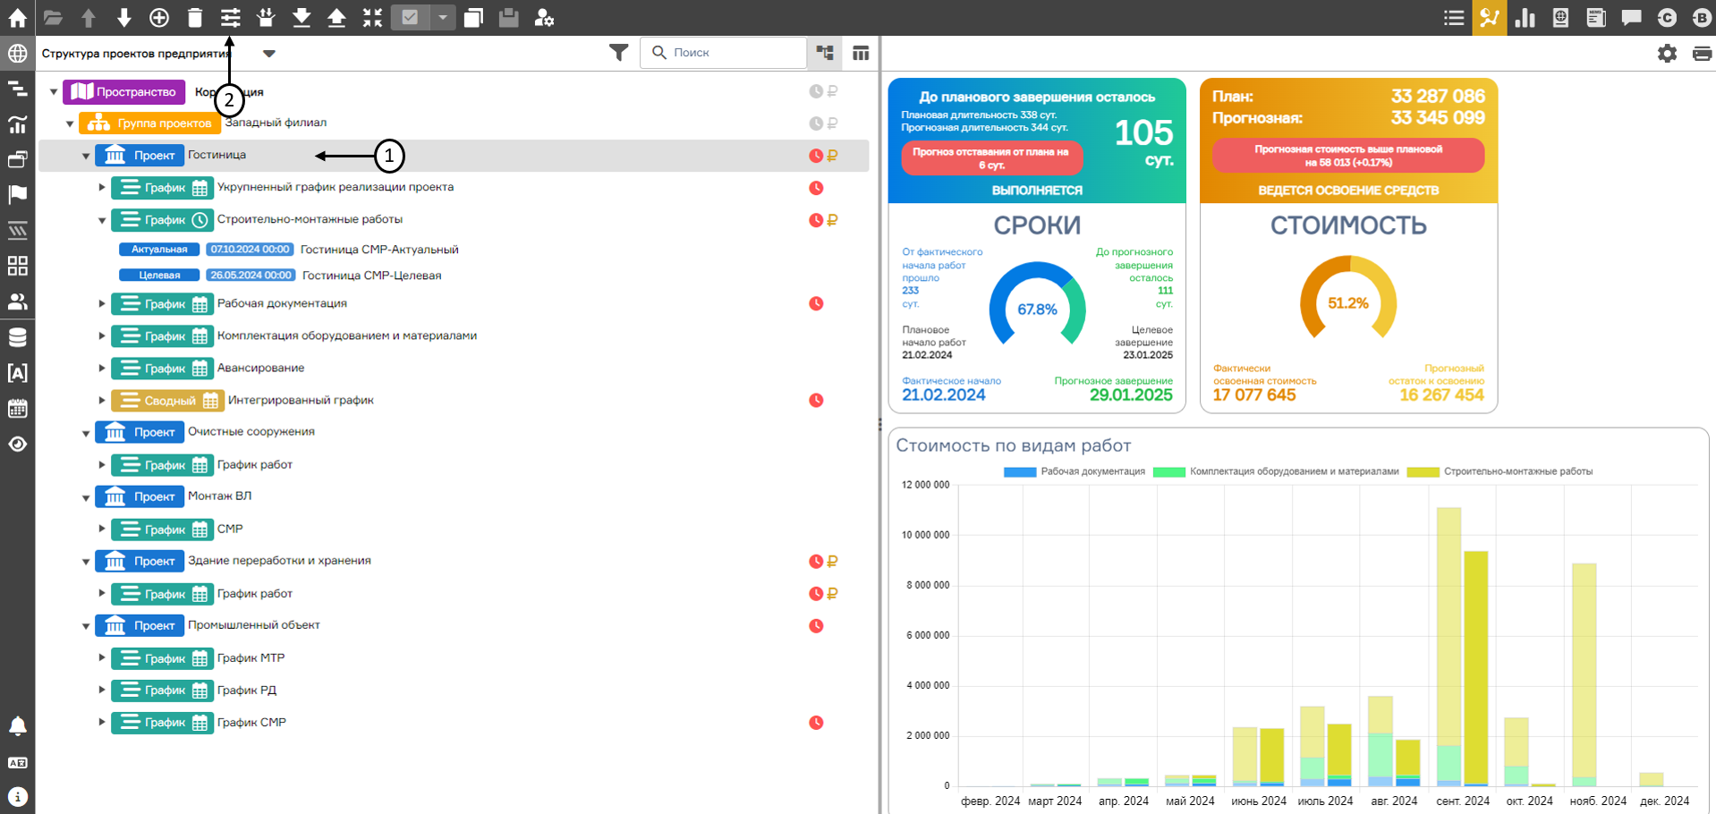Click the circled B icon at top right
The image size is (1716, 814).
click(1702, 17)
